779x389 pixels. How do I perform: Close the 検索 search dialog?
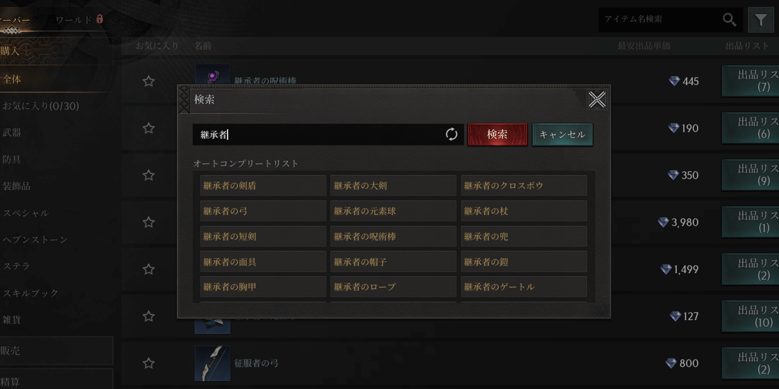point(597,100)
